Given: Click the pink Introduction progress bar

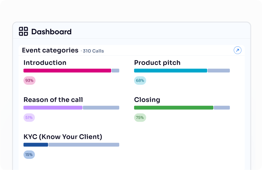Looking at the screenshot, I should (67, 71).
